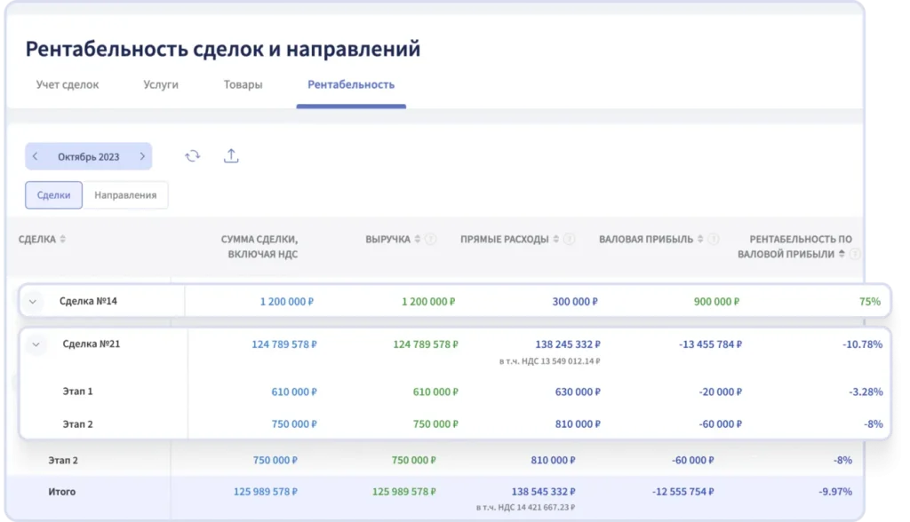Click Итого НДС 14 421 667.23 ₽ note
The image size is (910, 522).
pyautogui.click(x=526, y=508)
